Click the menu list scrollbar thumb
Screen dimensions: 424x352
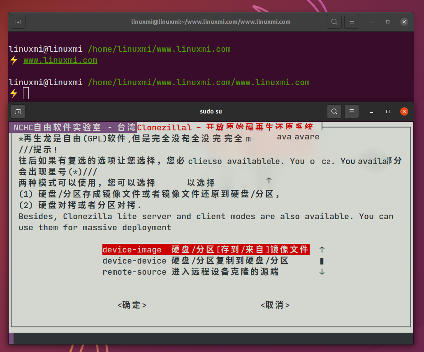tap(322, 261)
